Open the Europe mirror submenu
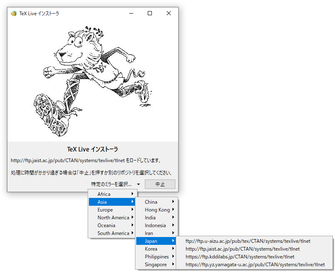Image resolution: width=335 pixels, height=272 pixels. click(113, 210)
